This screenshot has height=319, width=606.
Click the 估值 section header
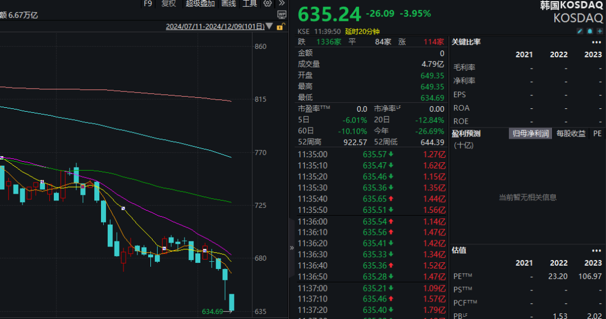[459, 250]
